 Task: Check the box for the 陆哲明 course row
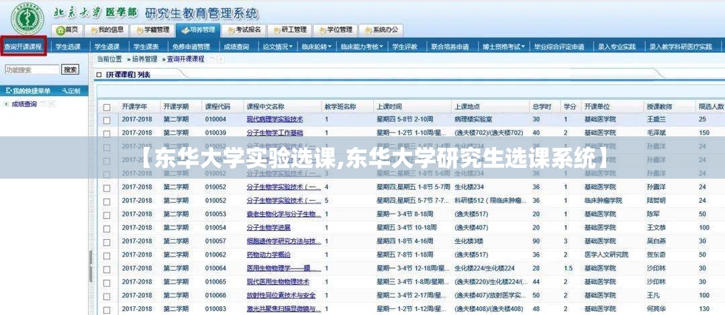pos(107,201)
